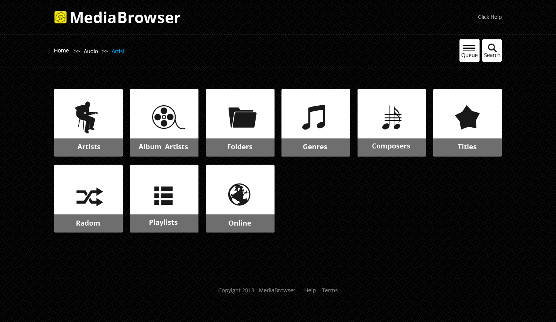556x322 pixels.
Task: Click the Artist breadcrumb item
Action: coord(118,51)
